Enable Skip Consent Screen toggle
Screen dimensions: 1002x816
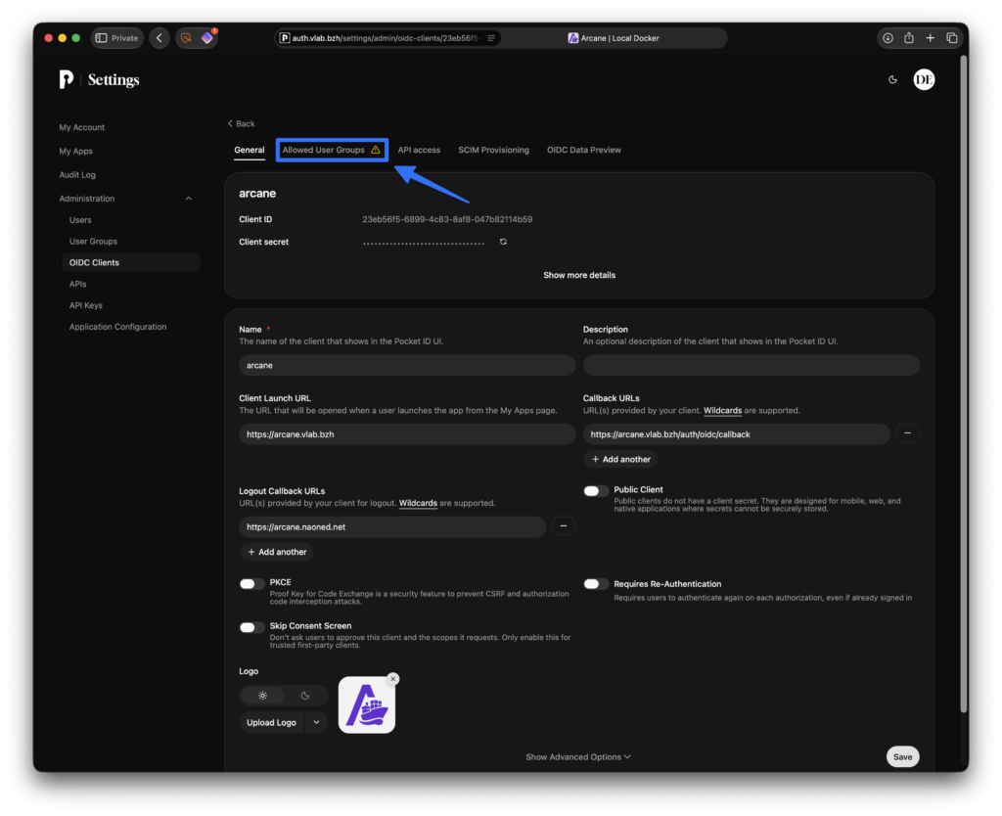click(x=251, y=627)
